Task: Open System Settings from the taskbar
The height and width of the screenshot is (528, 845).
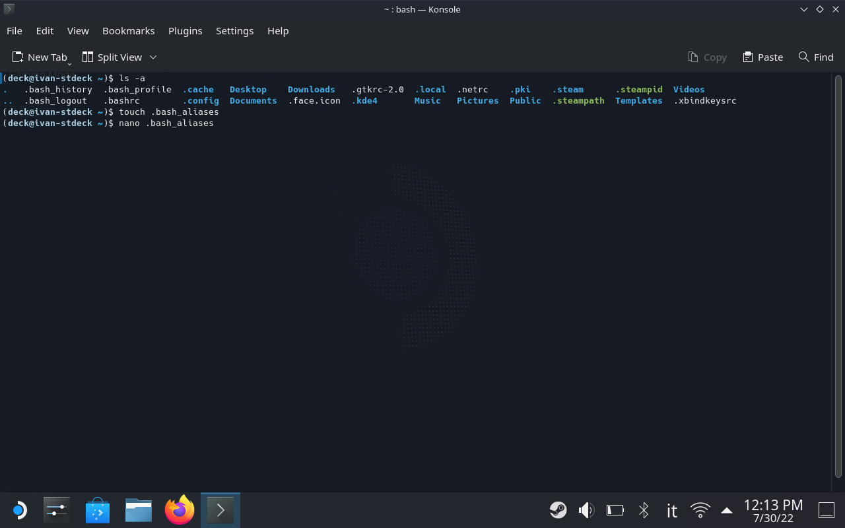Action: [x=56, y=510]
